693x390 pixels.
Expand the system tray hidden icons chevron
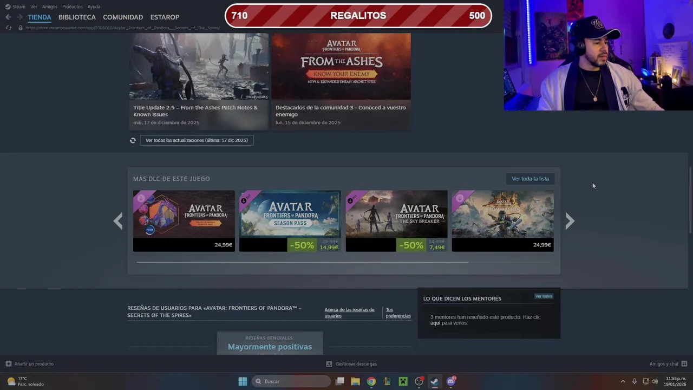pyautogui.click(x=623, y=381)
